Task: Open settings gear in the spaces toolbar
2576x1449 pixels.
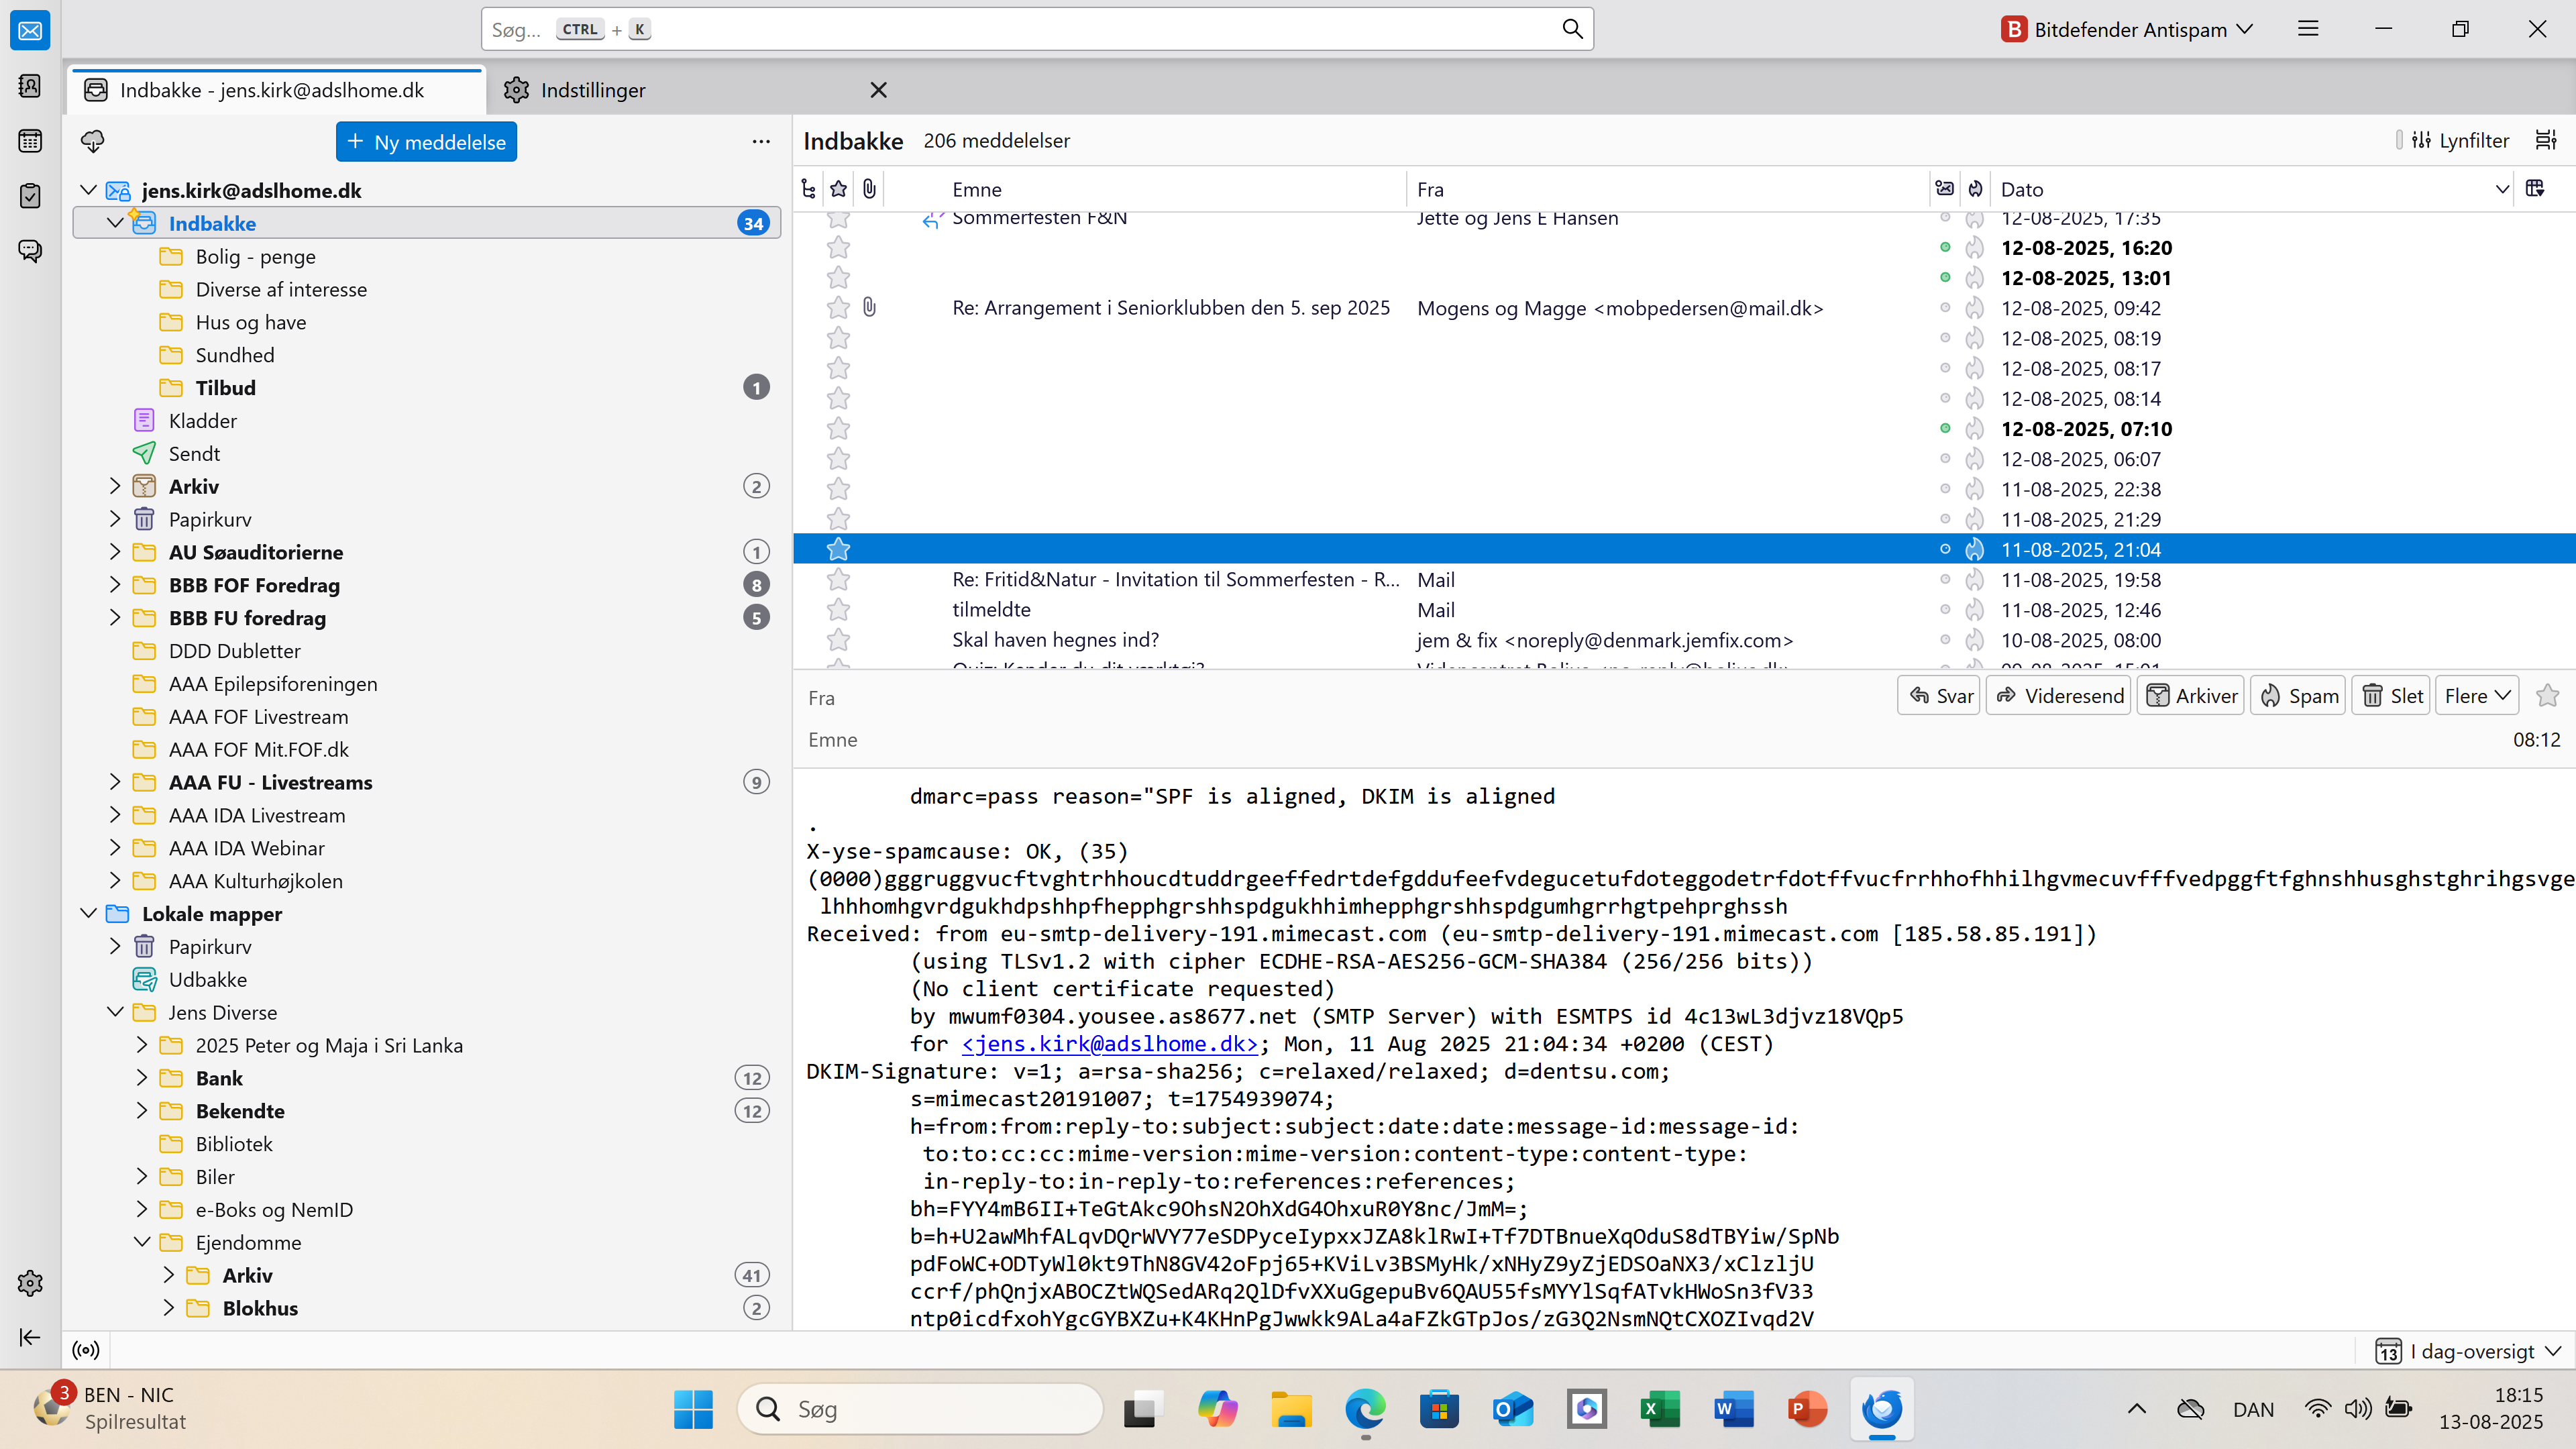Action: click(30, 1283)
